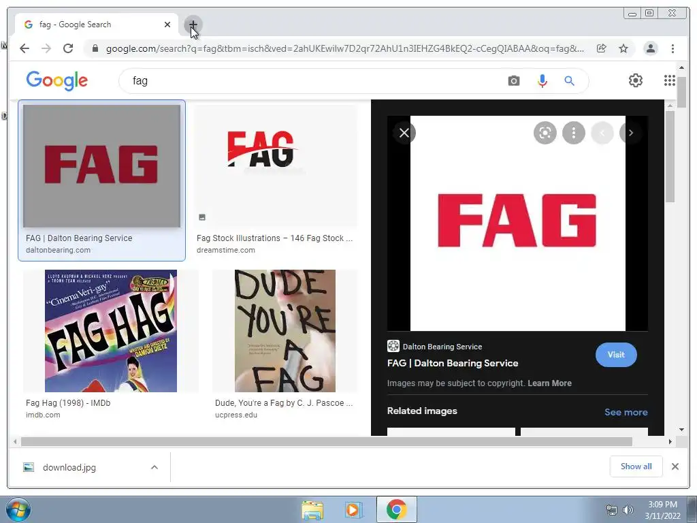Click Show all downloads
Viewport: 697px width, 523px height.
636,466
